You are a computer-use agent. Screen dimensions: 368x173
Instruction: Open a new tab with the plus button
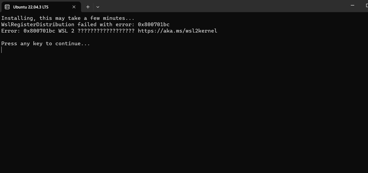(88, 7)
